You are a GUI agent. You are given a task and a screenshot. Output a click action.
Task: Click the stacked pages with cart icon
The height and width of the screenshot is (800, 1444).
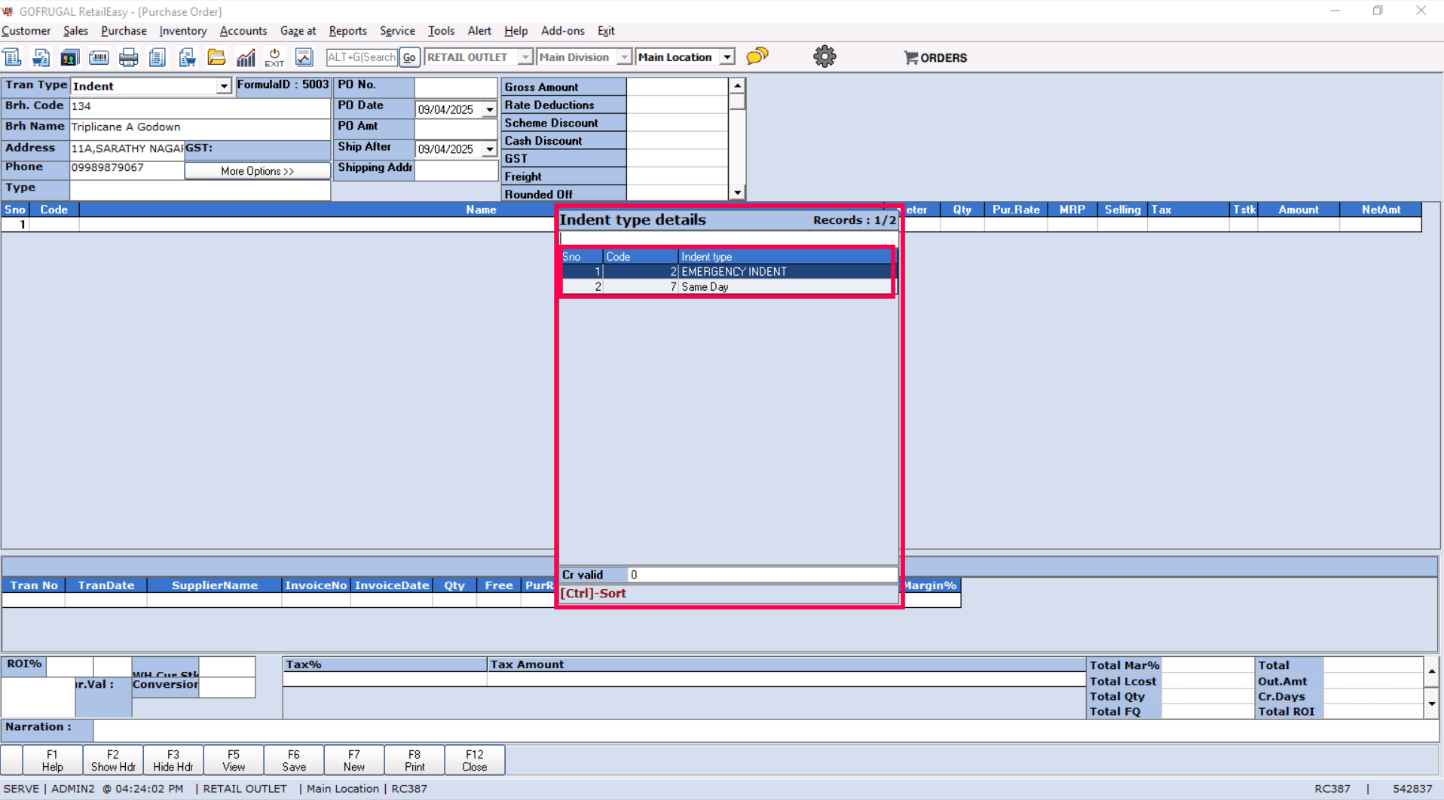pos(187,57)
